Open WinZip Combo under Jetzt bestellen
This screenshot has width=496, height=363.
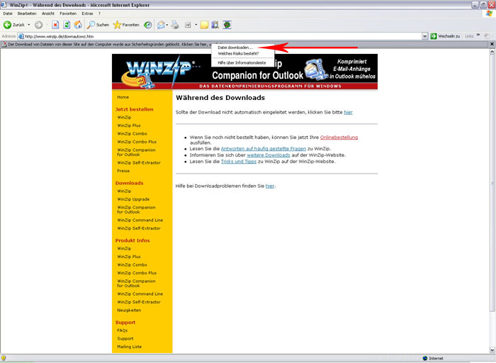pos(132,133)
